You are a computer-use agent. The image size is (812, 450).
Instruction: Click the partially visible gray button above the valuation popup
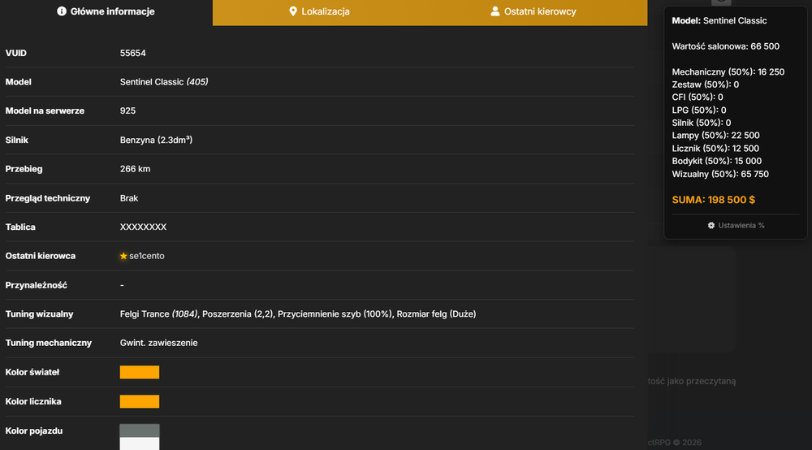(721, 2)
